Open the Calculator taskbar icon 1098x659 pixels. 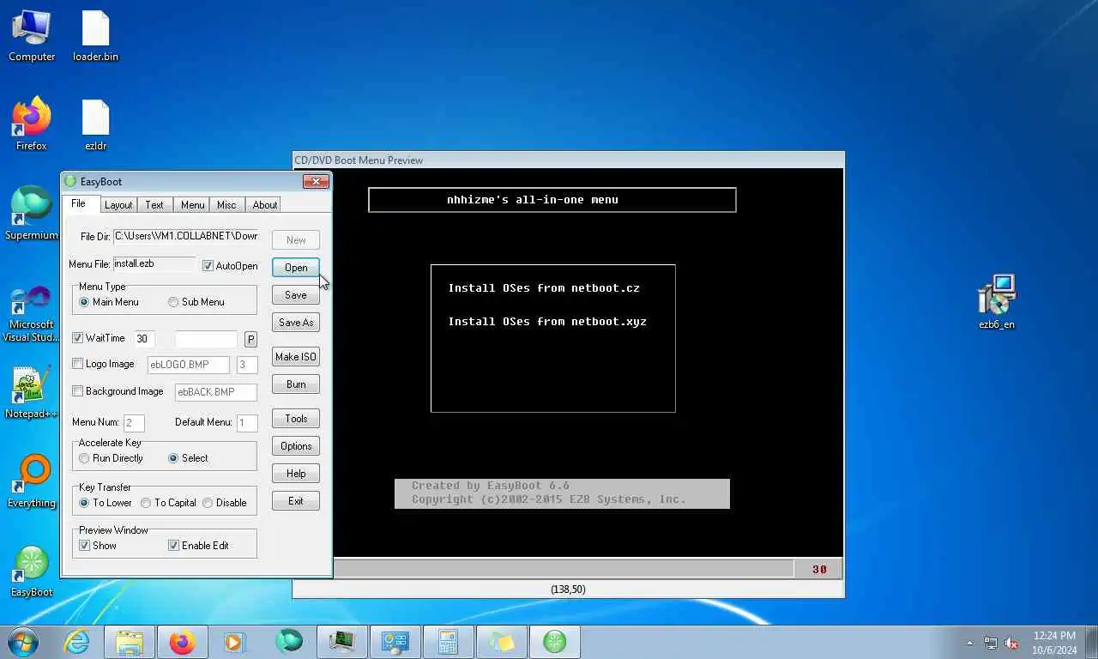pos(449,642)
